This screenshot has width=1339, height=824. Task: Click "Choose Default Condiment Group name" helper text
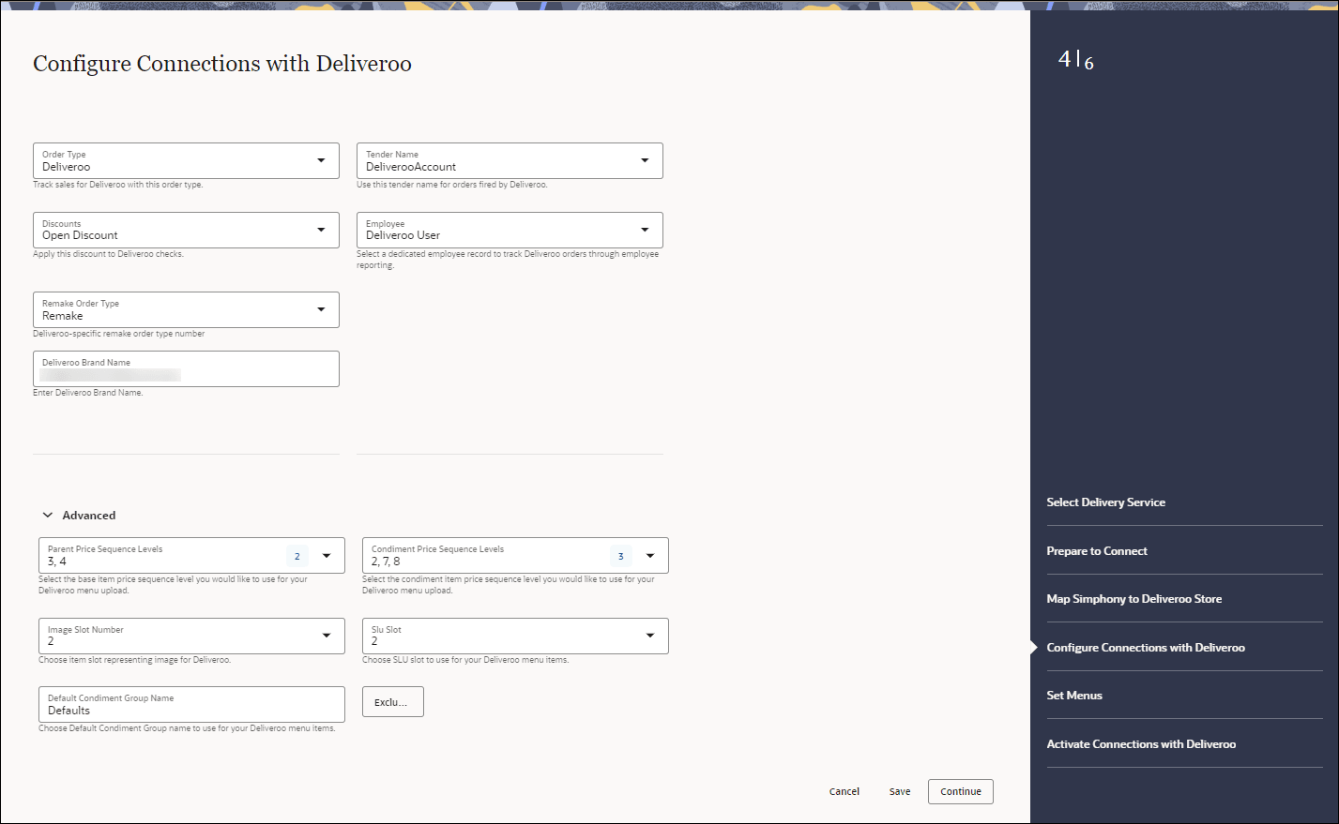[187, 728]
